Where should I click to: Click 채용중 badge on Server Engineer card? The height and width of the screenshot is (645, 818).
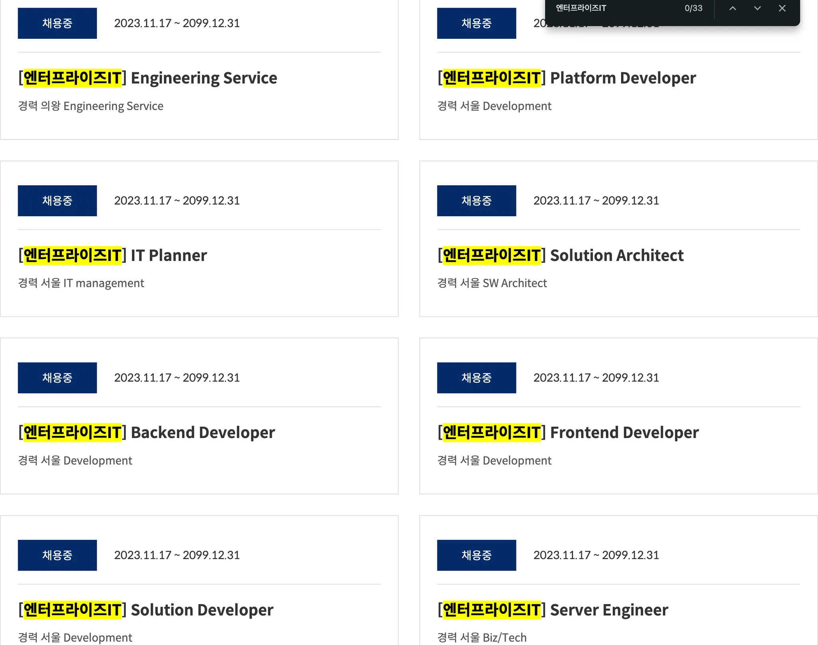(x=476, y=555)
